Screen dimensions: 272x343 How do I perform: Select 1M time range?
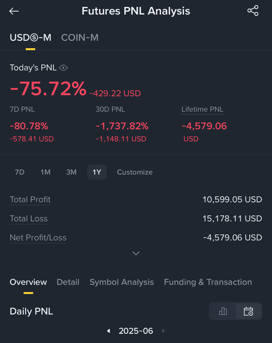click(45, 172)
